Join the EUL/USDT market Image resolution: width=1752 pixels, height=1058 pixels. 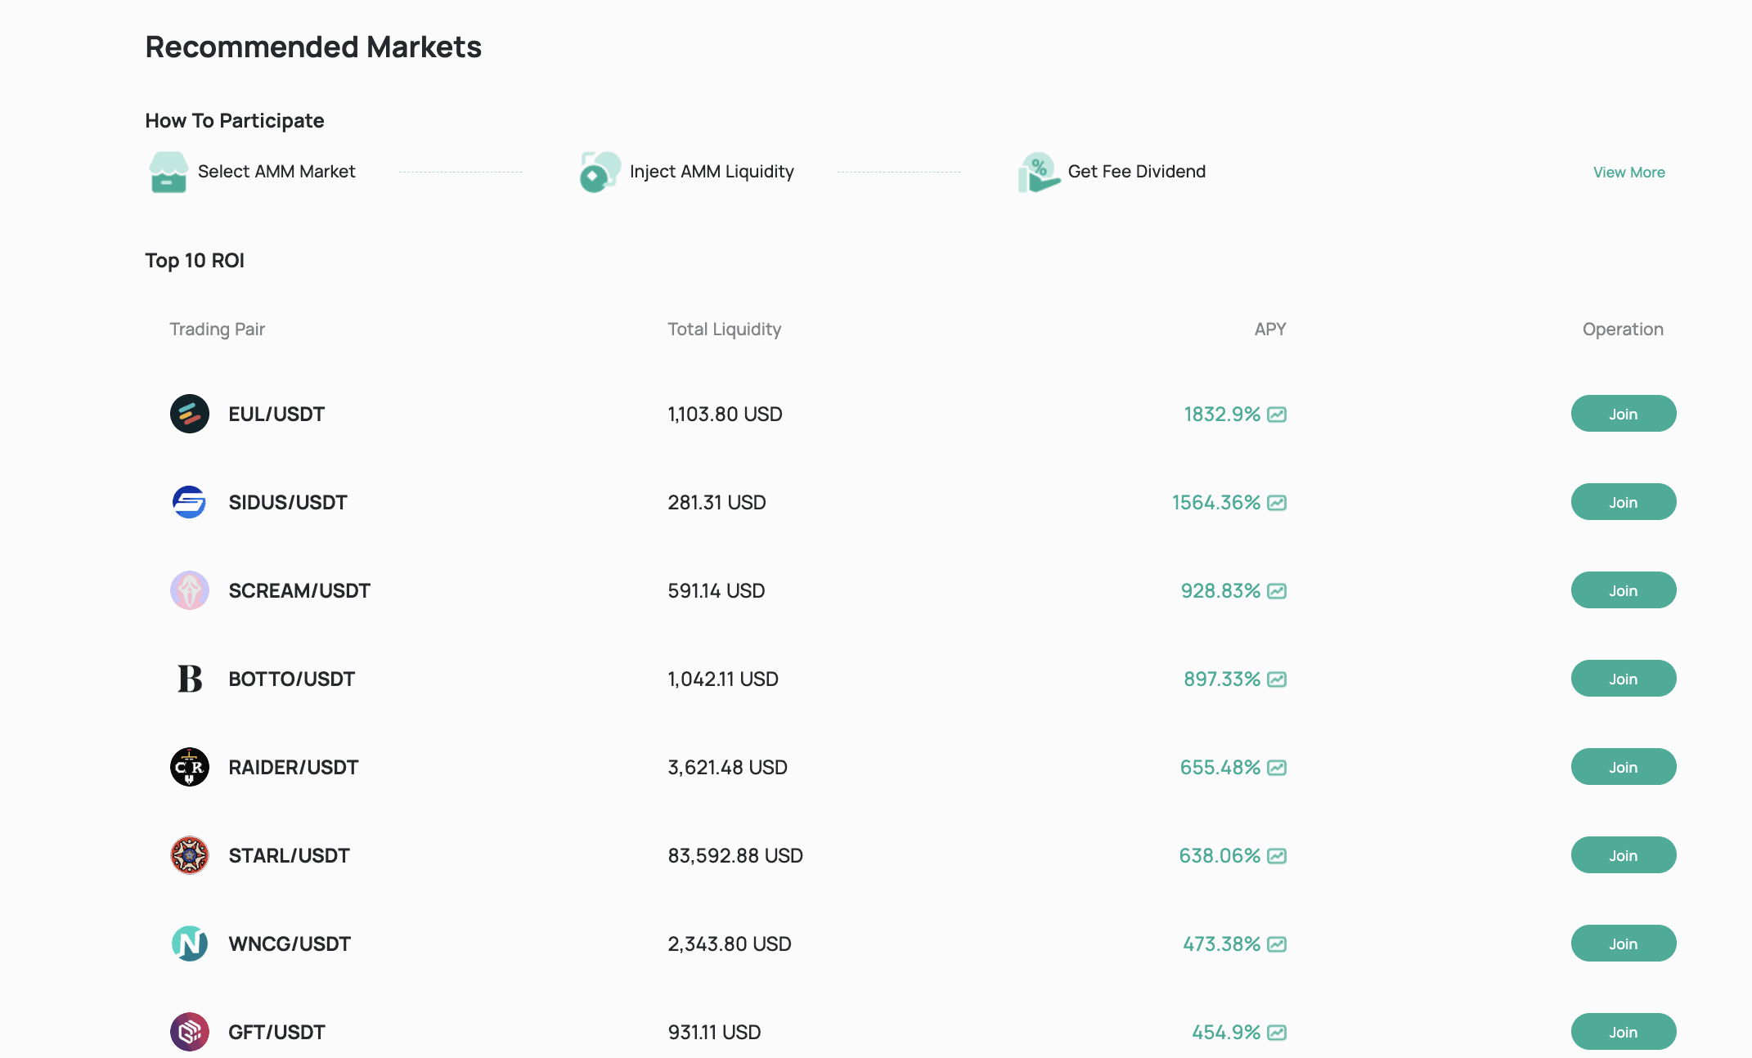click(1623, 414)
